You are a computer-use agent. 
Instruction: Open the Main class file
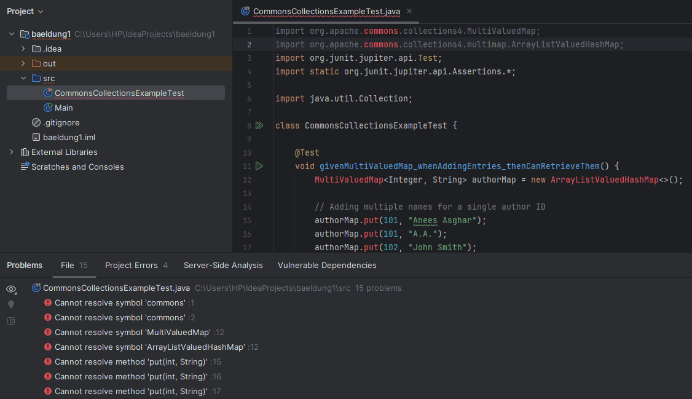pyautogui.click(x=63, y=108)
